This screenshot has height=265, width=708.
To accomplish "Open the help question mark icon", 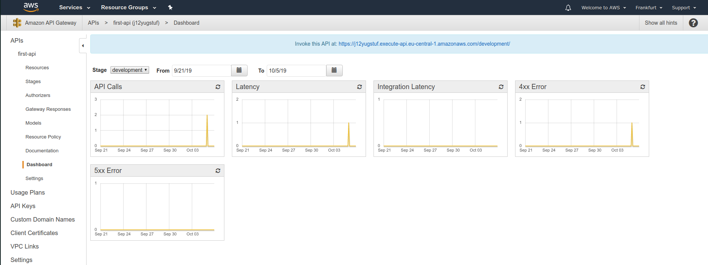I will coord(693,23).
